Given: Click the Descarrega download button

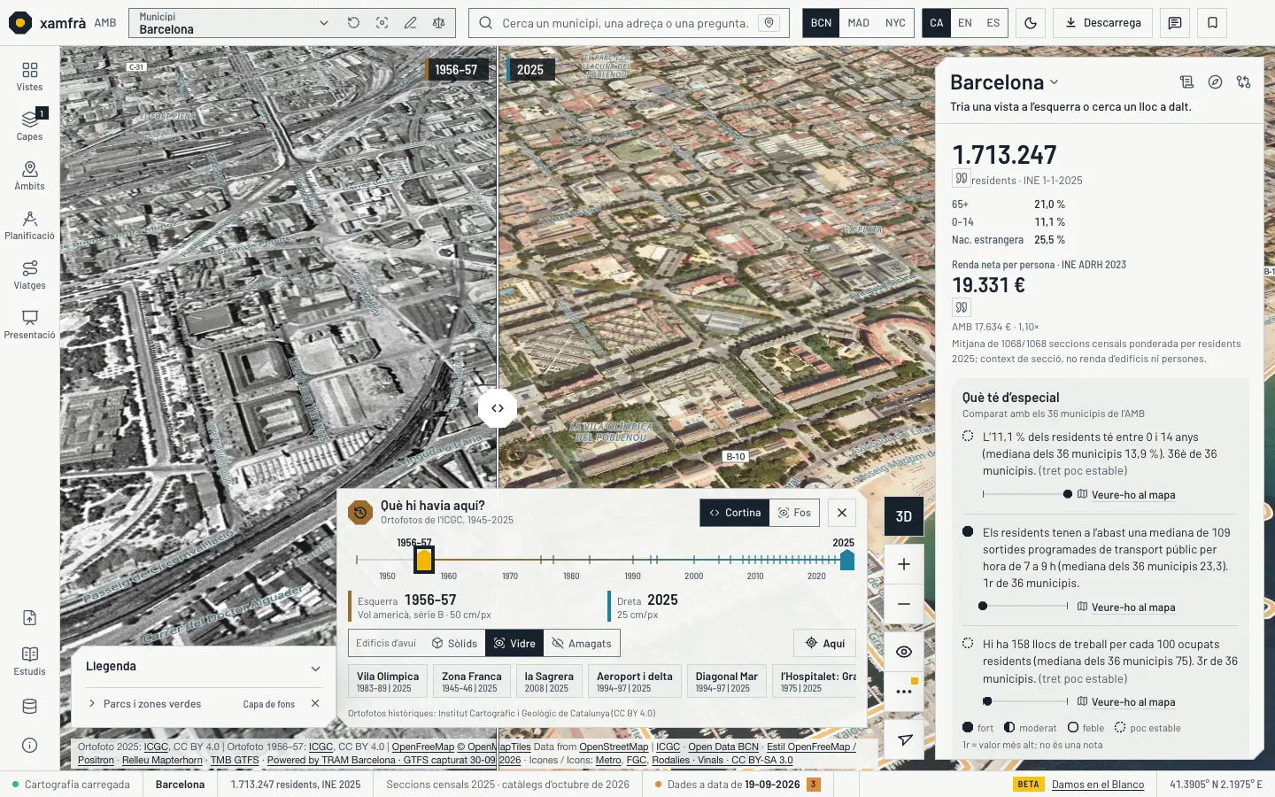Looking at the screenshot, I should (1102, 23).
